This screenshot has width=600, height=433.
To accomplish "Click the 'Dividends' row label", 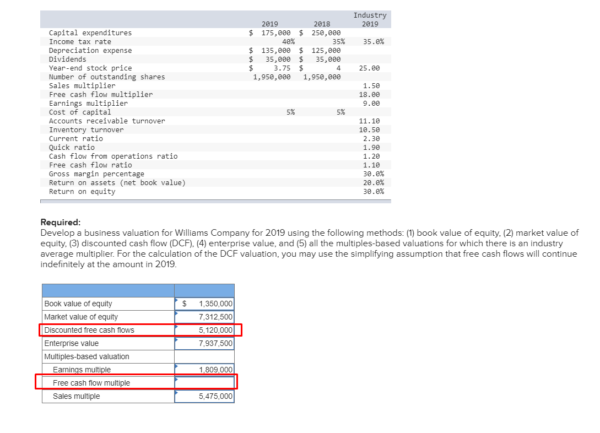I will (67, 59).
